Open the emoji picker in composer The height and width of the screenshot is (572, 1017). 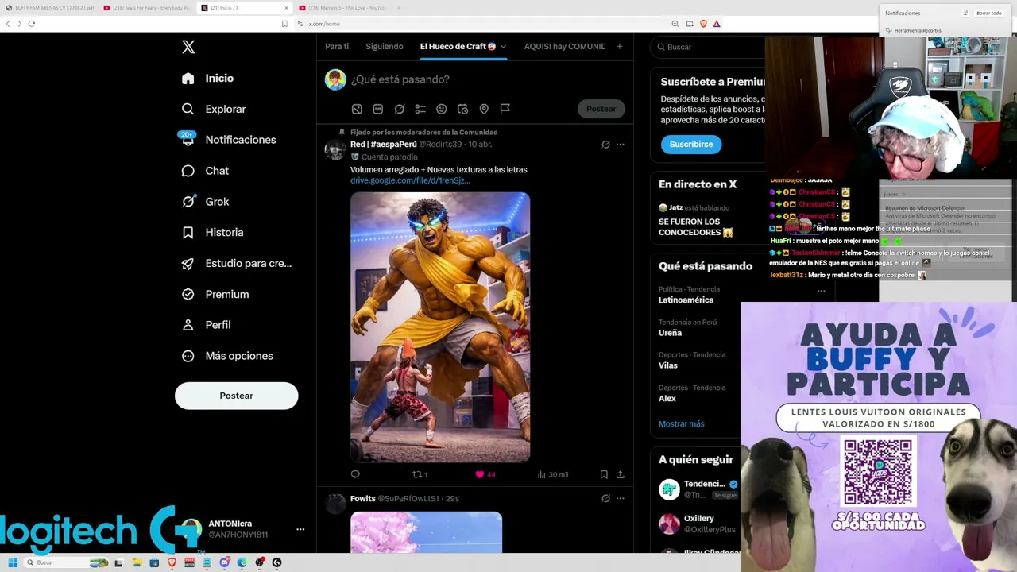click(442, 109)
